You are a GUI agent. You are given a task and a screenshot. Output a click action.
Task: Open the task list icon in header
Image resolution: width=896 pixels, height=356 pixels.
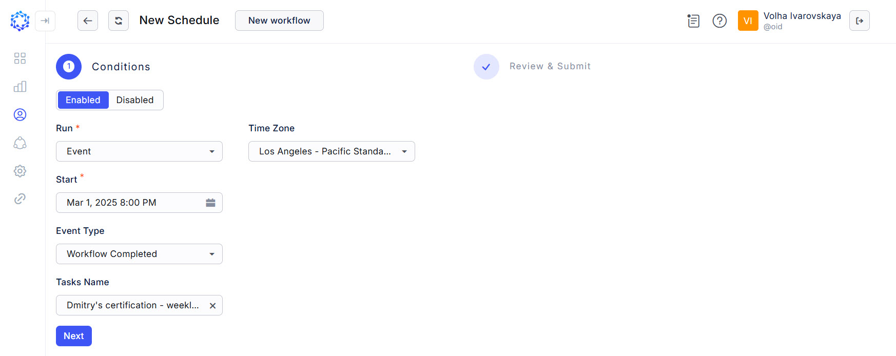click(693, 21)
